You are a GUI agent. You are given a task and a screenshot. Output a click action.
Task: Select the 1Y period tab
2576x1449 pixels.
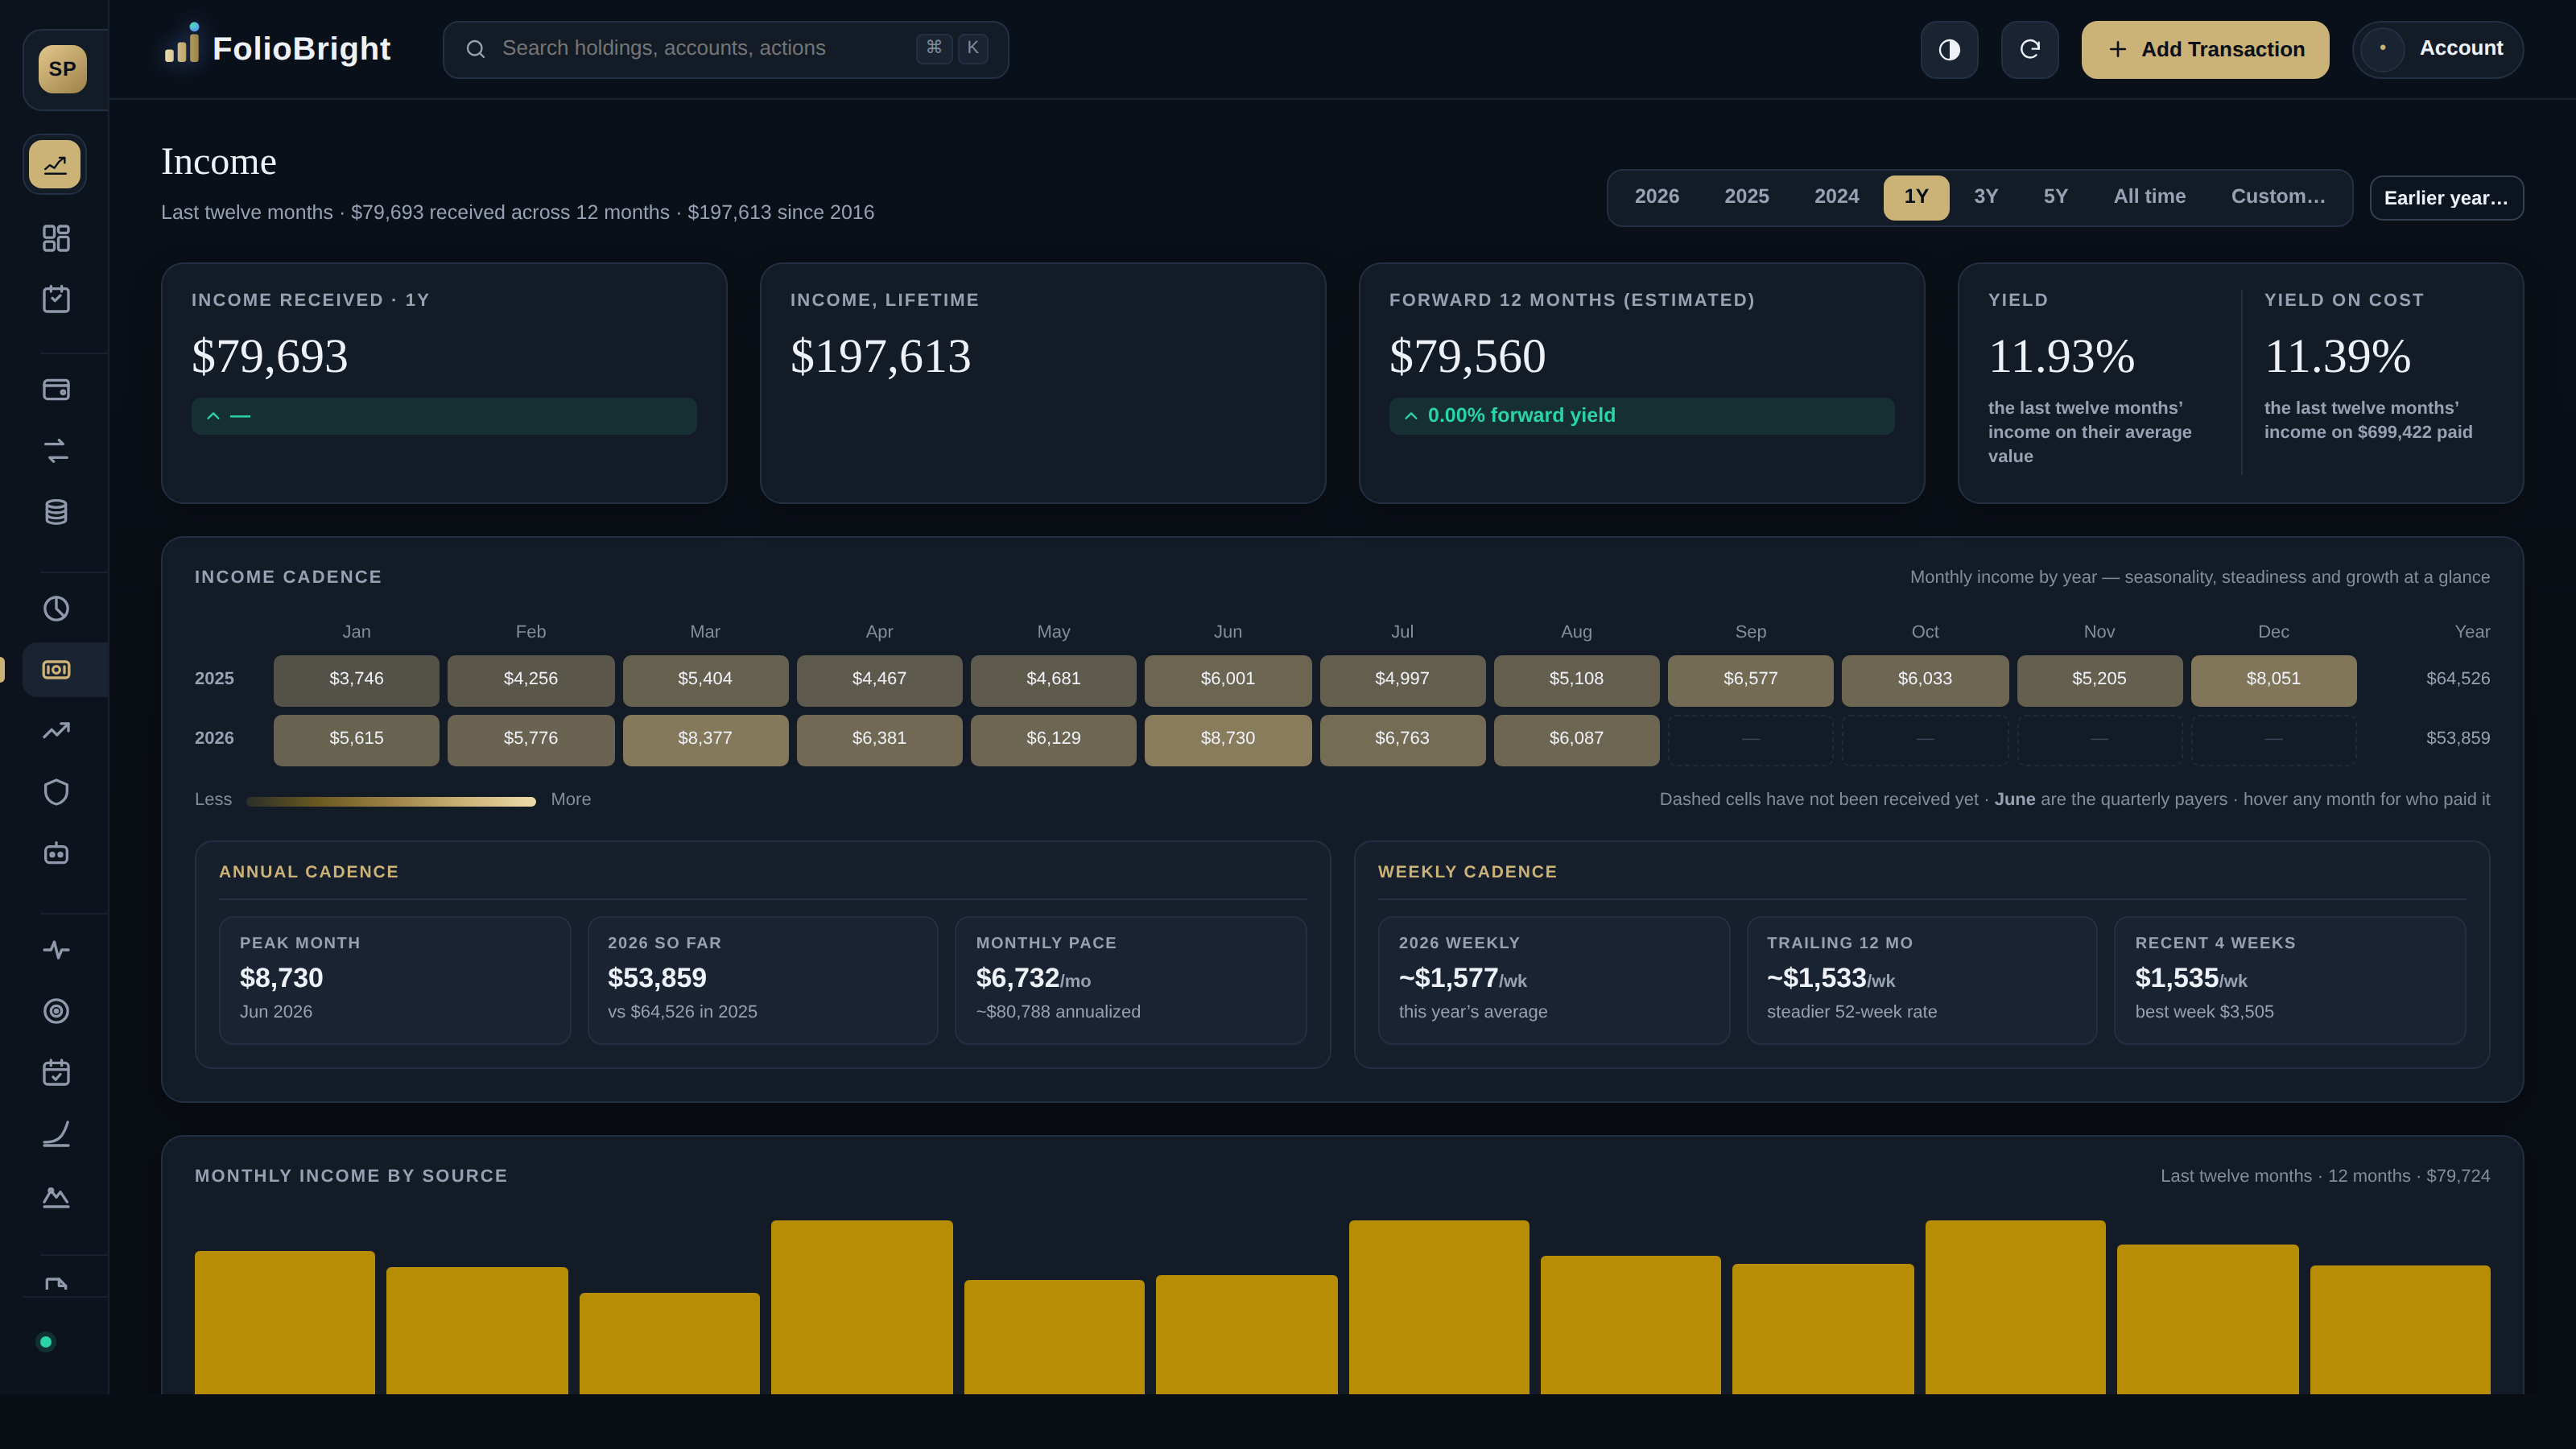pos(1916,197)
